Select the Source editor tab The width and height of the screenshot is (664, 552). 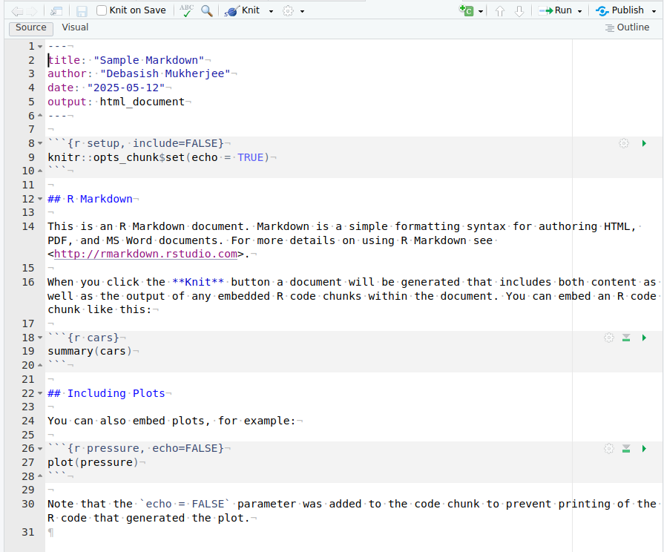[31, 27]
